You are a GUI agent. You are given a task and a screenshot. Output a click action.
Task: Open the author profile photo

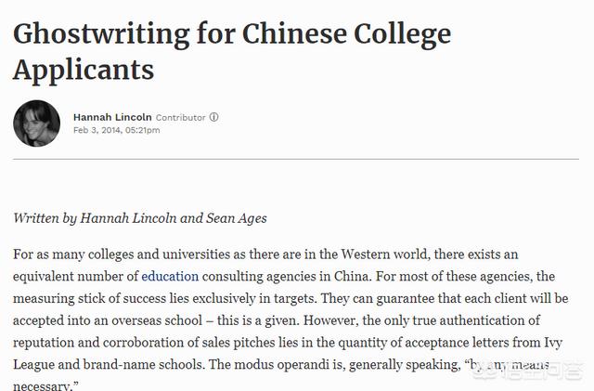37,124
